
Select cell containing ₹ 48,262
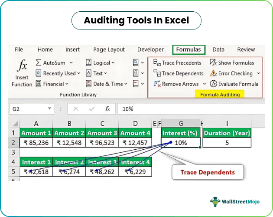[x=102, y=171]
